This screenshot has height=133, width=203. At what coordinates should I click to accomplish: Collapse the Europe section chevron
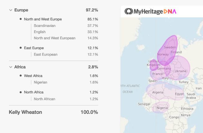[x=11, y=10]
